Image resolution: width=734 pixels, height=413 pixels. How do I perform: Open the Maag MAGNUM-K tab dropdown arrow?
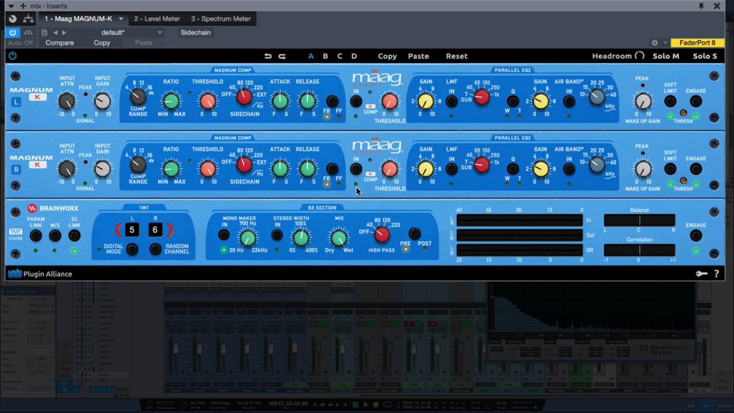(120, 19)
